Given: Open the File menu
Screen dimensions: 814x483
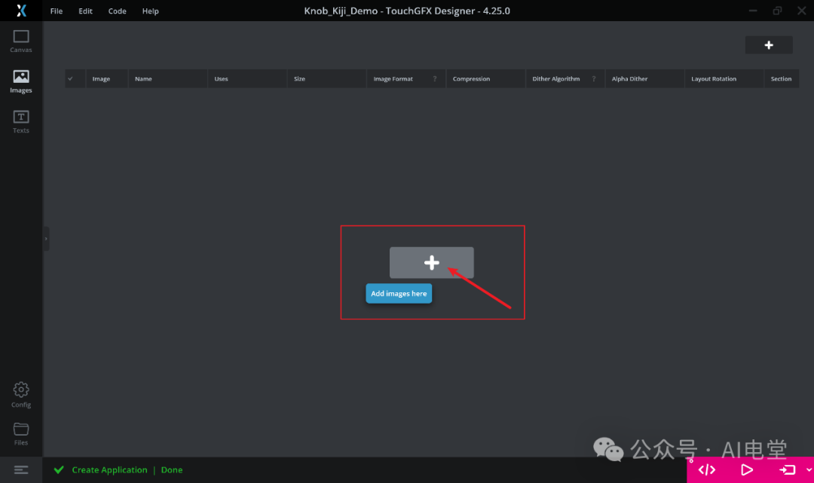Looking at the screenshot, I should (56, 11).
